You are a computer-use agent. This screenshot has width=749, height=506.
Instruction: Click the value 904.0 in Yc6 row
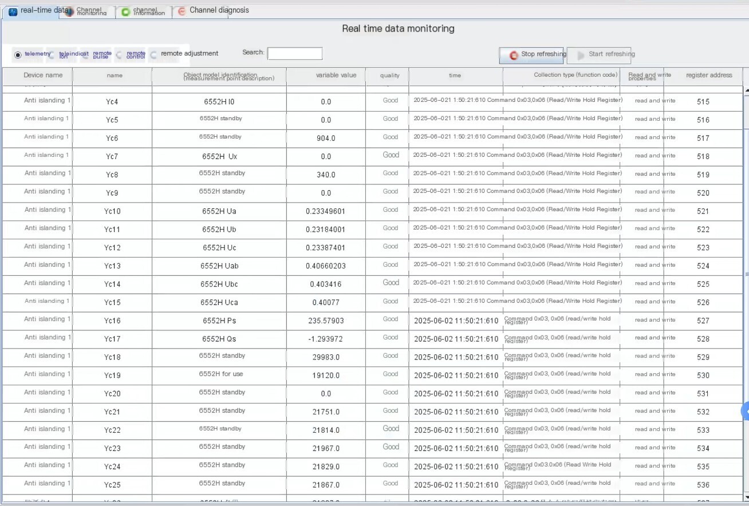(x=326, y=139)
